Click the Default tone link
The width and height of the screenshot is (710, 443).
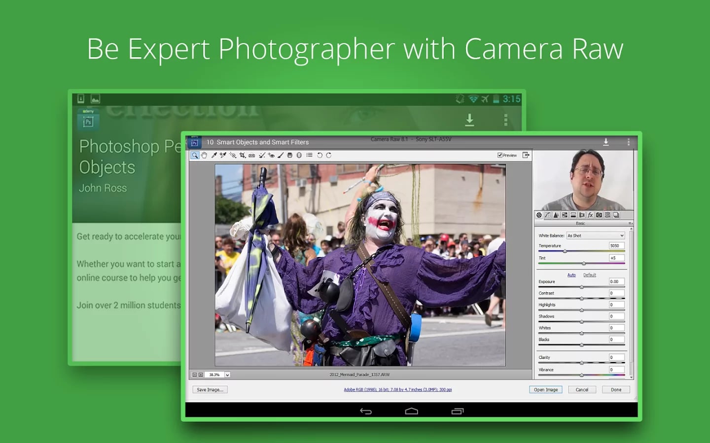(590, 275)
